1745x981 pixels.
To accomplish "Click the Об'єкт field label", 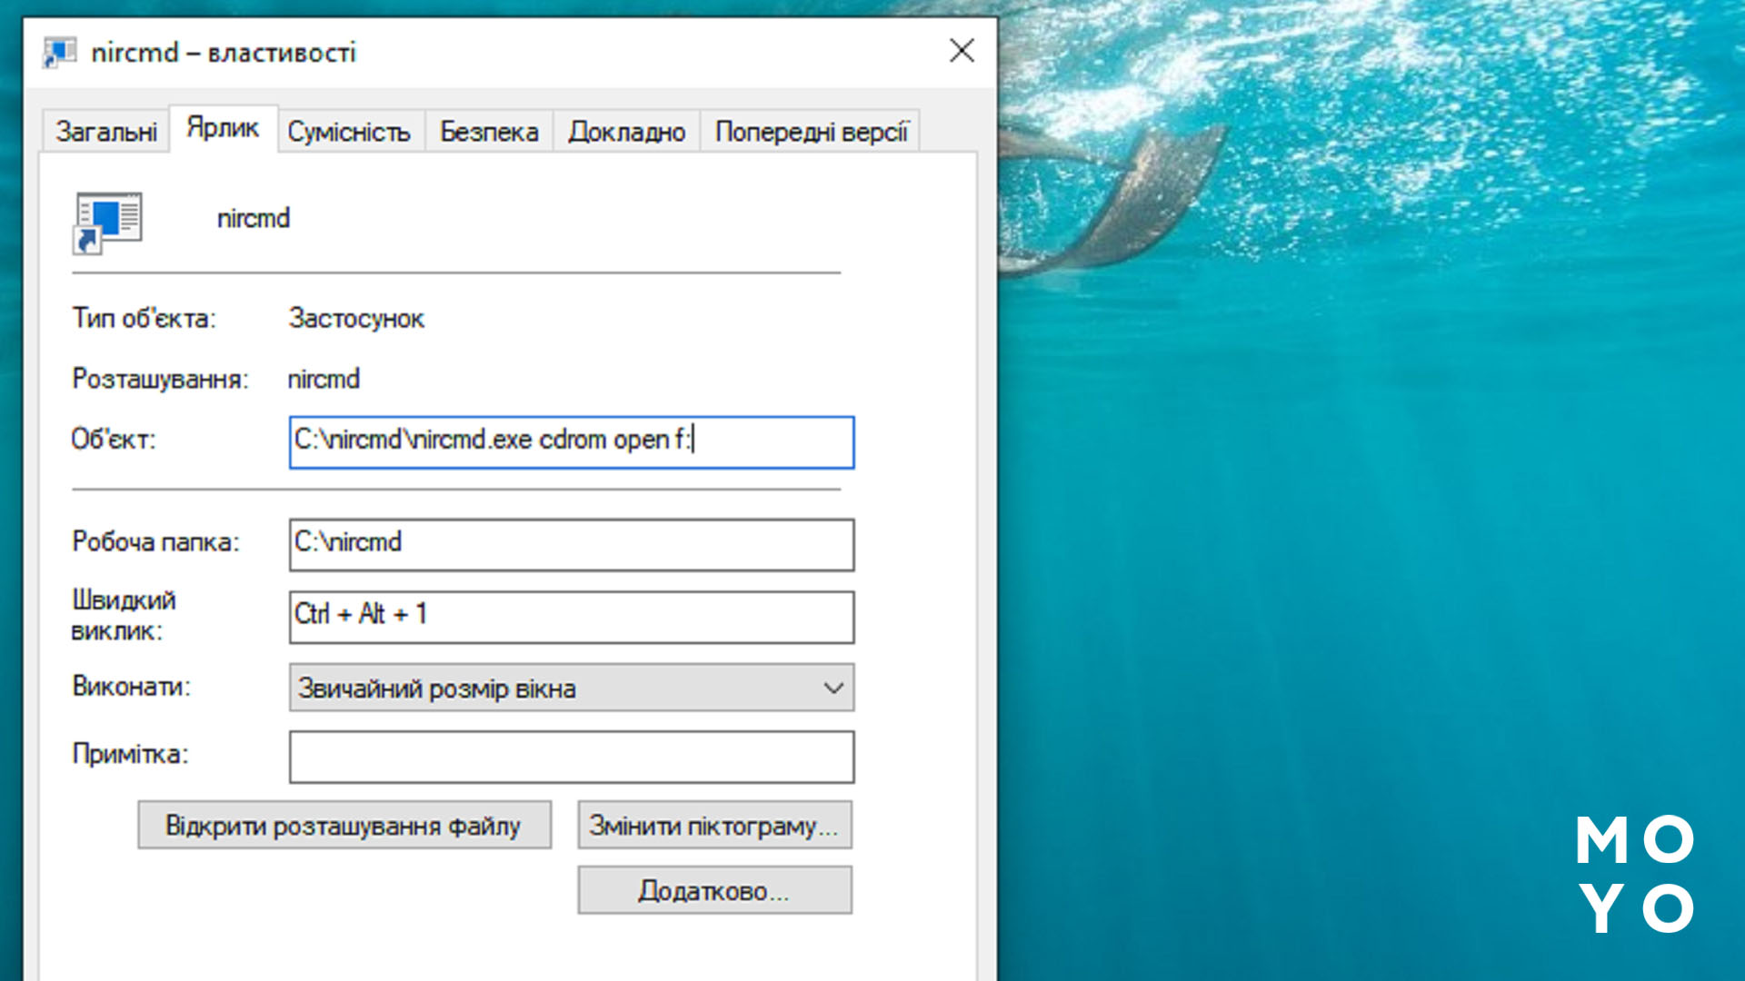I will coord(114,440).
